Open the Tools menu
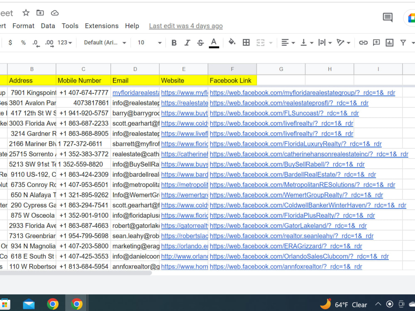The image size is (415, 311). [x=70, y=26]
